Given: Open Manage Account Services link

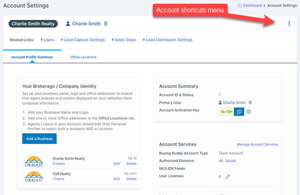Looking at the screenshot, I should click(x=258, y=144).
